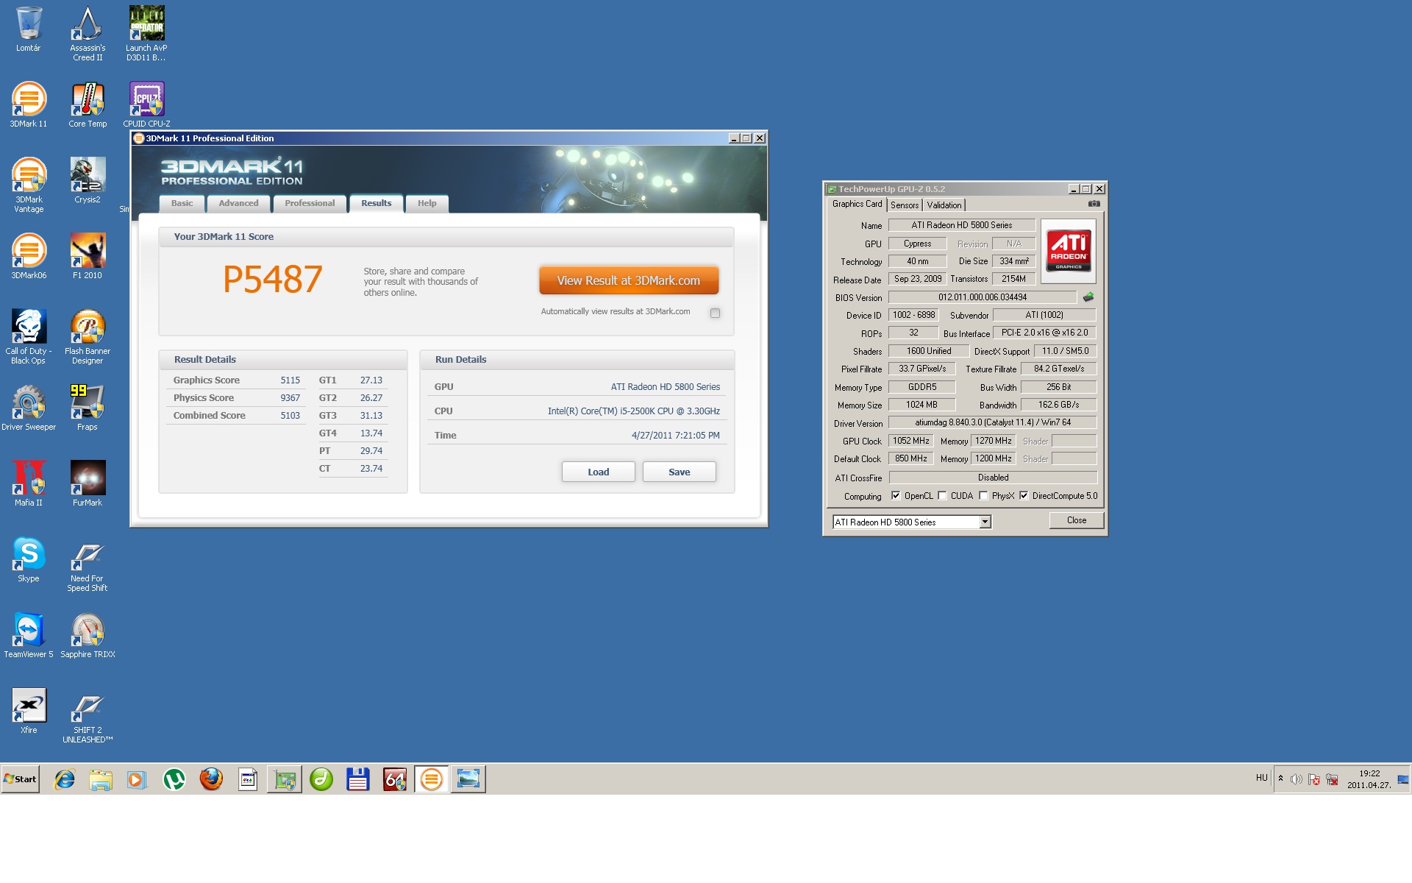The image size is (1412, 883).
Task: Toggle the OpenCL checkbox in GPU-Z
Action: click(x=895, y=495)
